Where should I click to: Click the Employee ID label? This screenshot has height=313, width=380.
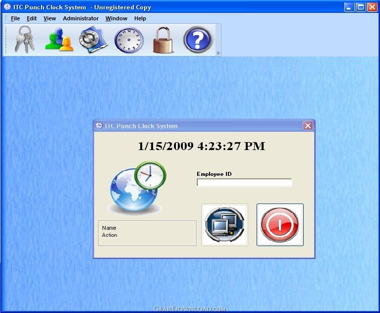click(214, 174)
